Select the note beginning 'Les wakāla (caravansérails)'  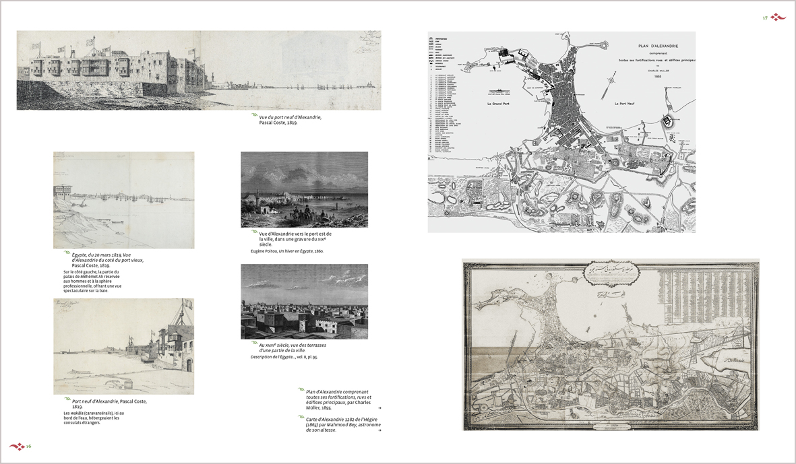point(93,418)
